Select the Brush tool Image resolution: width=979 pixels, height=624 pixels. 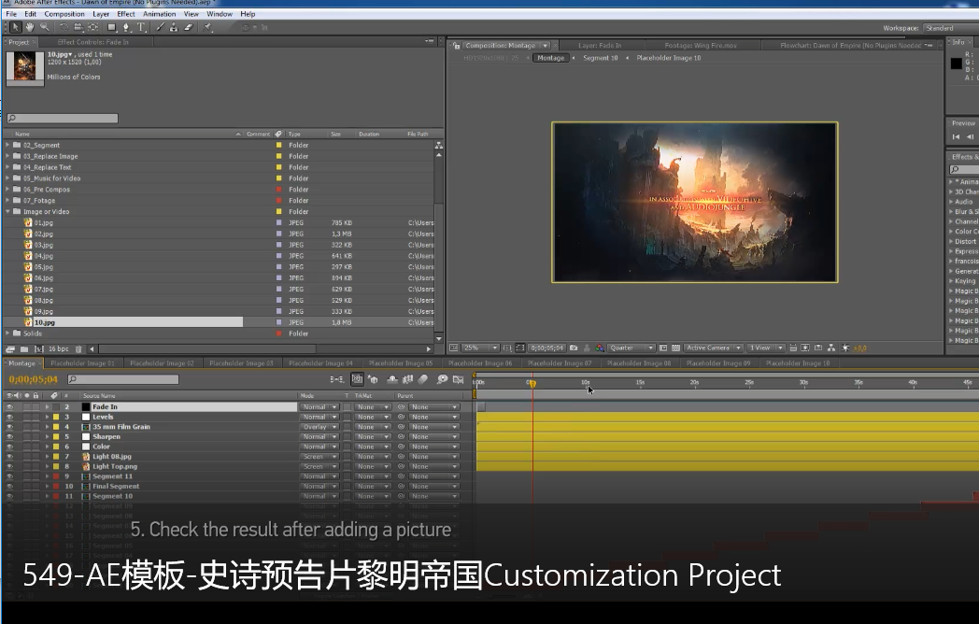click(161, 27)
